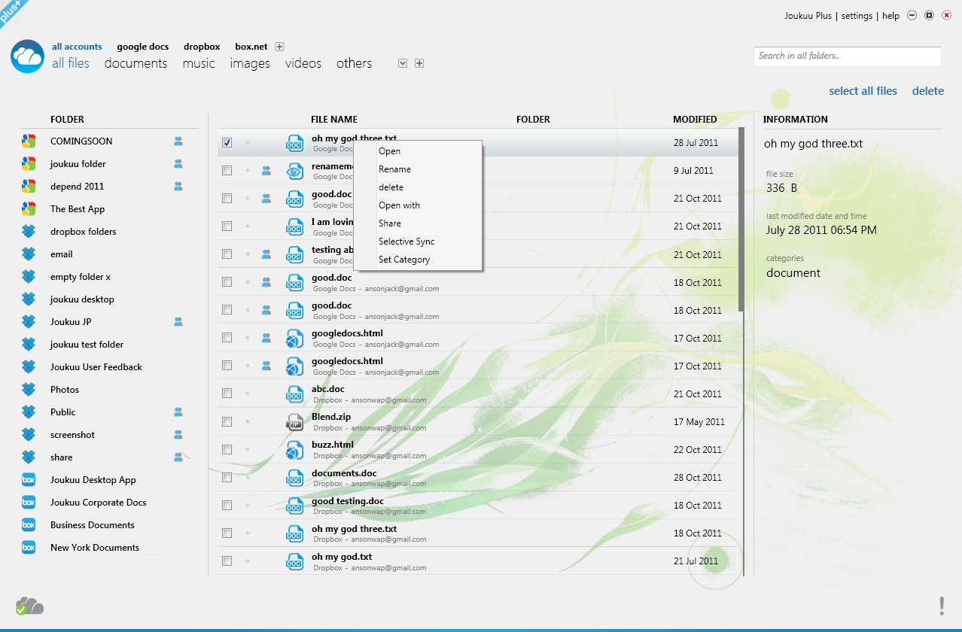Click the select all files link

pyautogui.click(x=863, y=91)
